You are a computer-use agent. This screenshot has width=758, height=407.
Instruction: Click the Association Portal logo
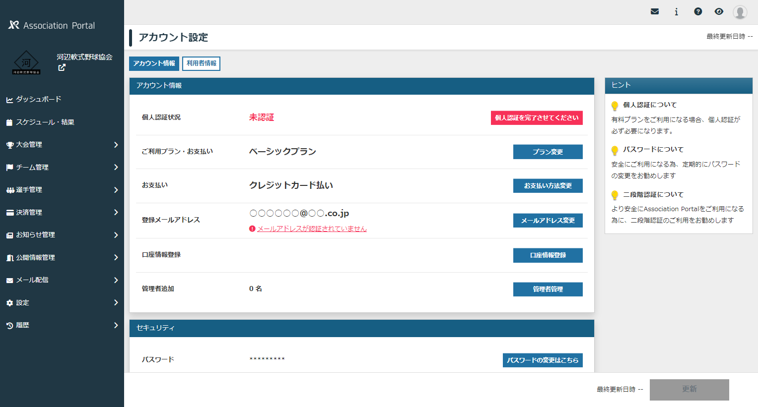pos(52,25)
